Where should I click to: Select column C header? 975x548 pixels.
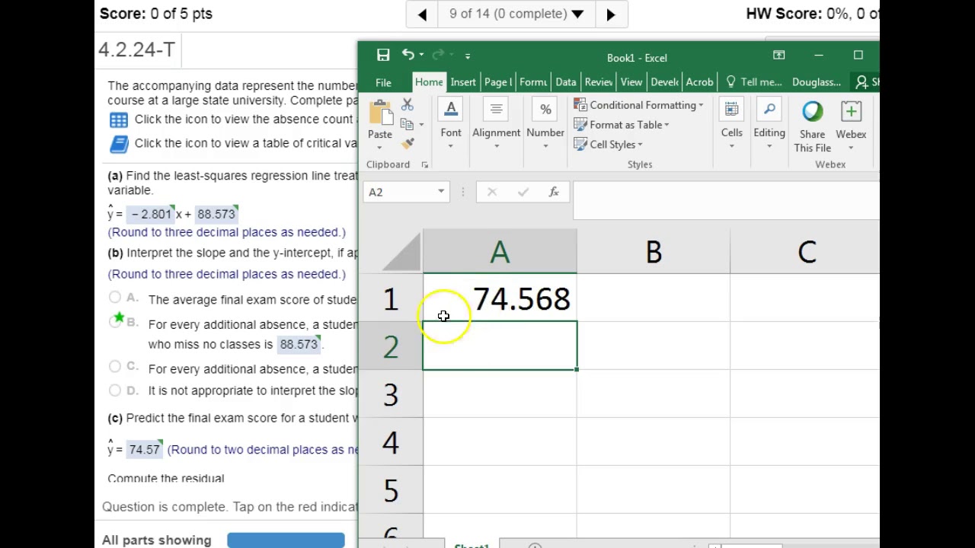point(805,252)
